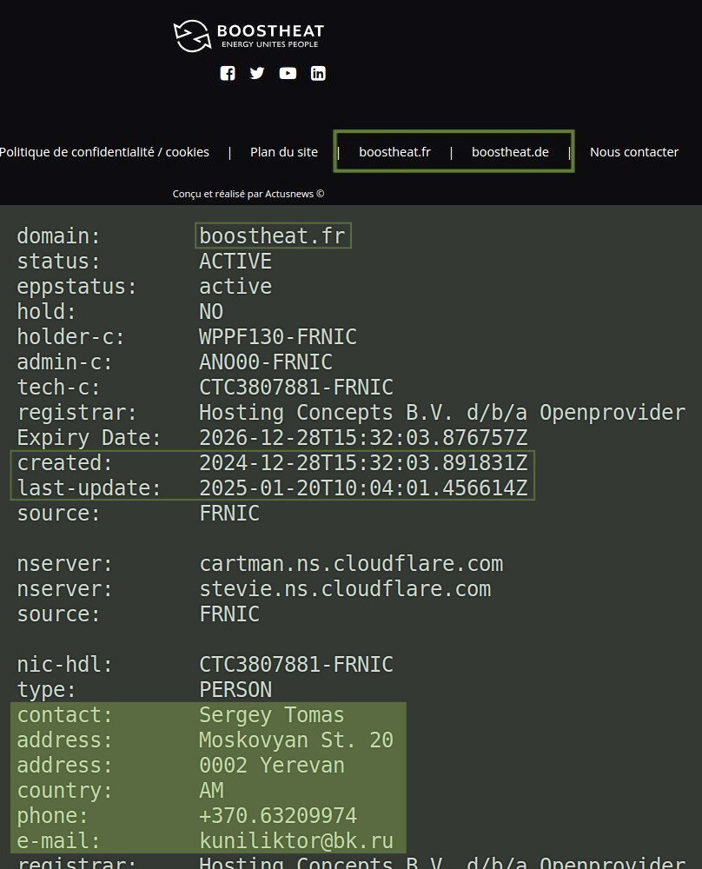Click the "contact:" field label
The width and height of the screenshot is (702, 869).
[x=65, y=715]
